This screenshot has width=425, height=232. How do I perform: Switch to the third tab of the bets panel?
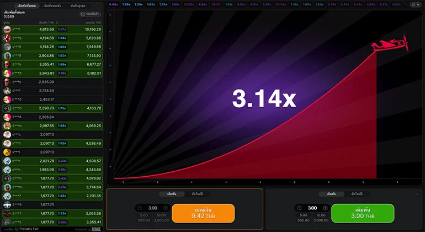click(x=78, y=5)
